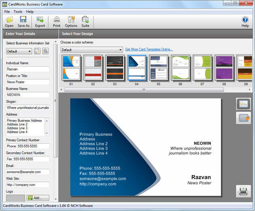Create a new business information set icon
The height and width of the screenshot is (211, 255).
pyautogui.click(x=37, y=51)
